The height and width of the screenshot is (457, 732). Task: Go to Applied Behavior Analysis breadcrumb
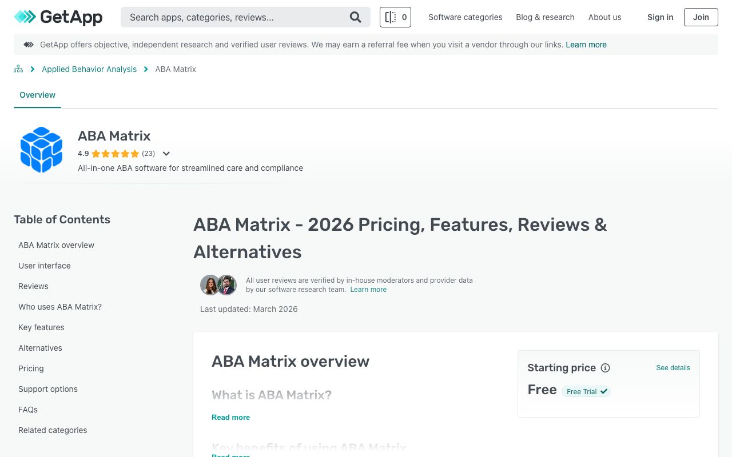coord(89,69)
